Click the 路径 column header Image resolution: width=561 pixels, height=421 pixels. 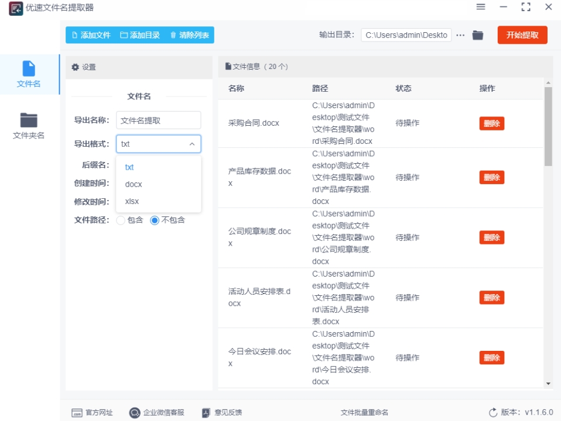320,88
